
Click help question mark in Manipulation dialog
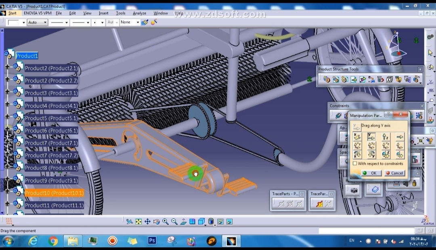point(388,114)
